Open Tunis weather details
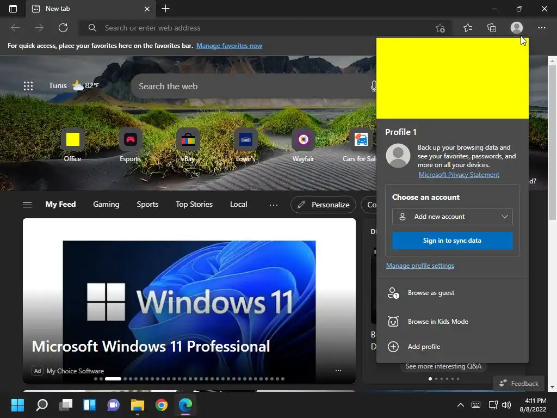The width and height of the screenshot is (557, 418). coord(73,85)
